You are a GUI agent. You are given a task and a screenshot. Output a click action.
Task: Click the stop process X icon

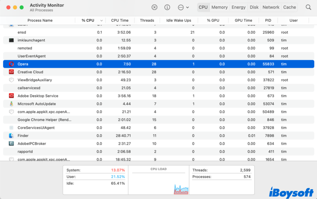point(154,7)
